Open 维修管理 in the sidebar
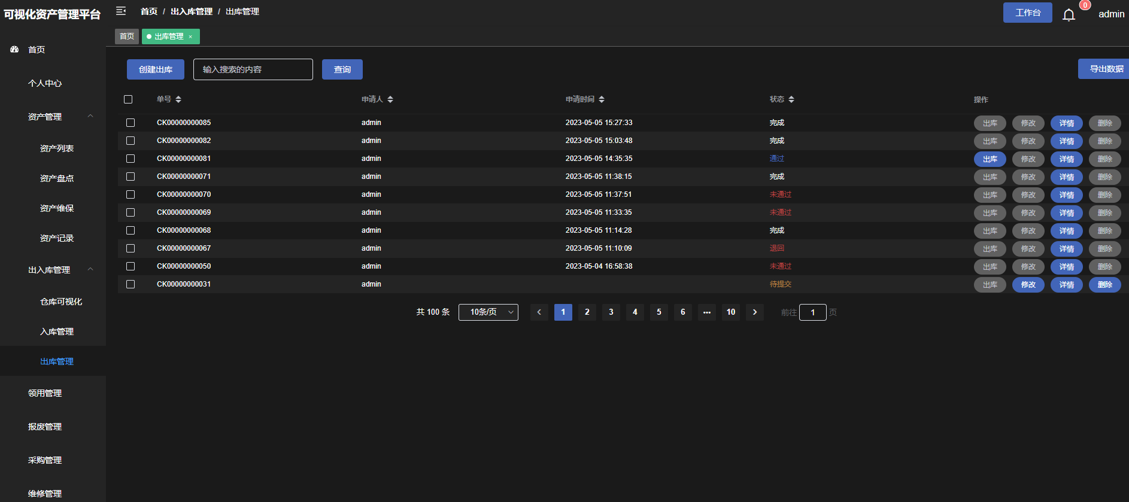 [x=45, y=494]
